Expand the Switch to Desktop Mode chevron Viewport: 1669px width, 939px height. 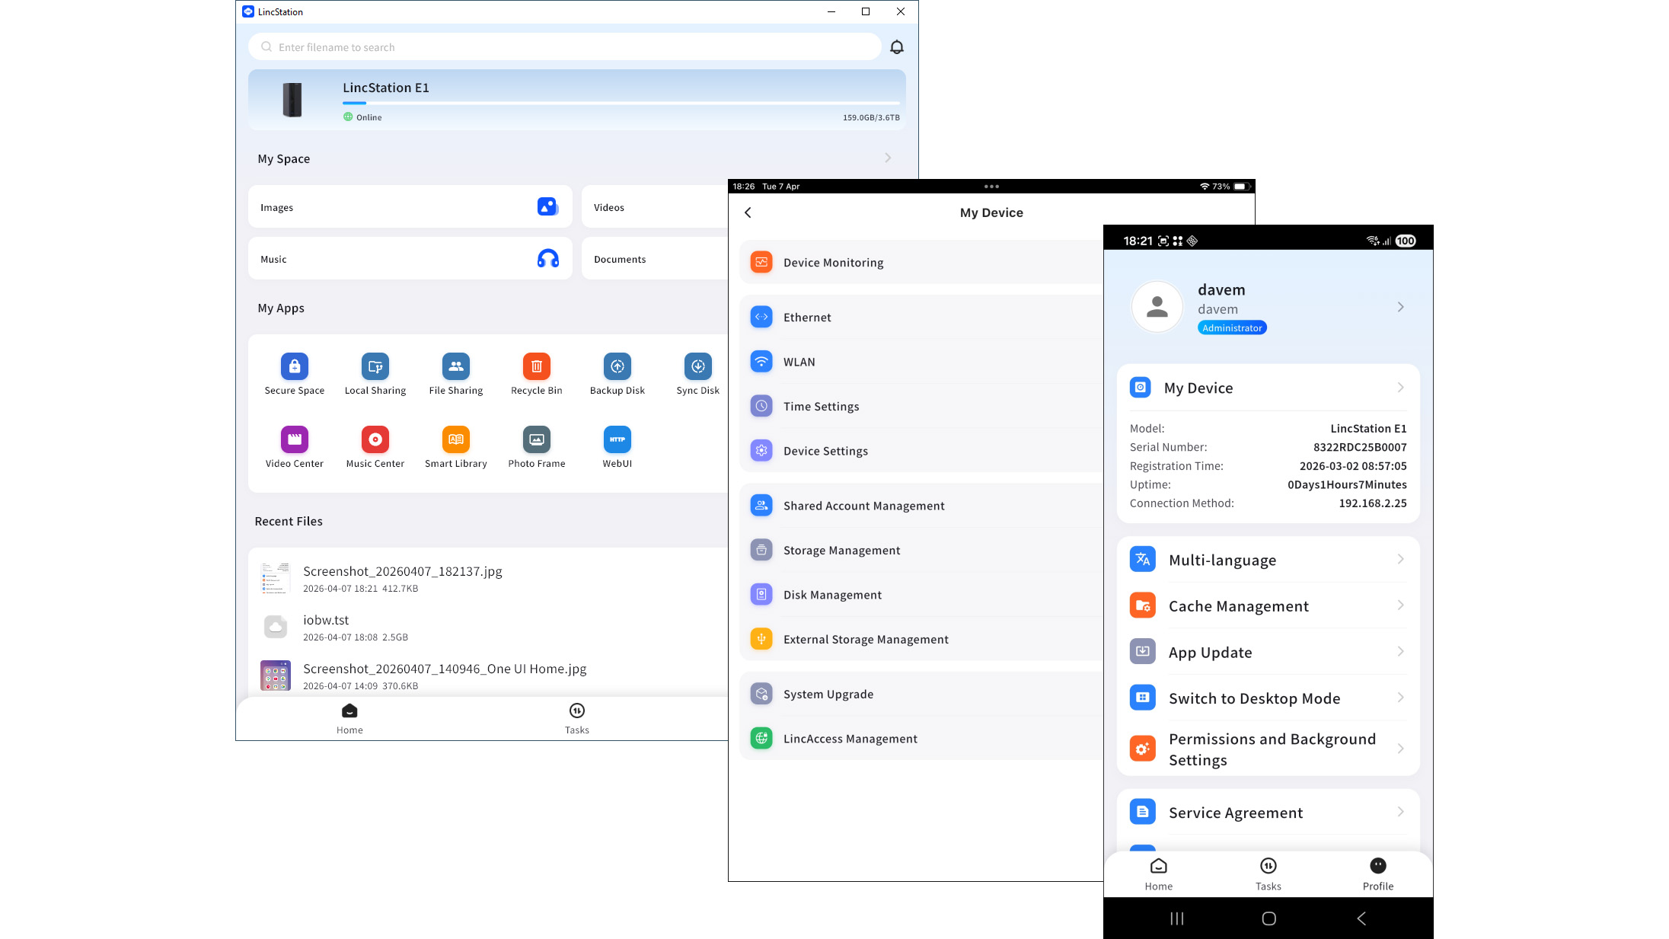[1400, 698]
